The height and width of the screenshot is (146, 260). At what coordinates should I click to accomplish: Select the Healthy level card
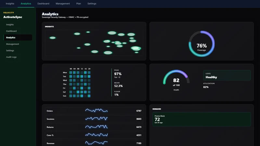coord(227,75)
